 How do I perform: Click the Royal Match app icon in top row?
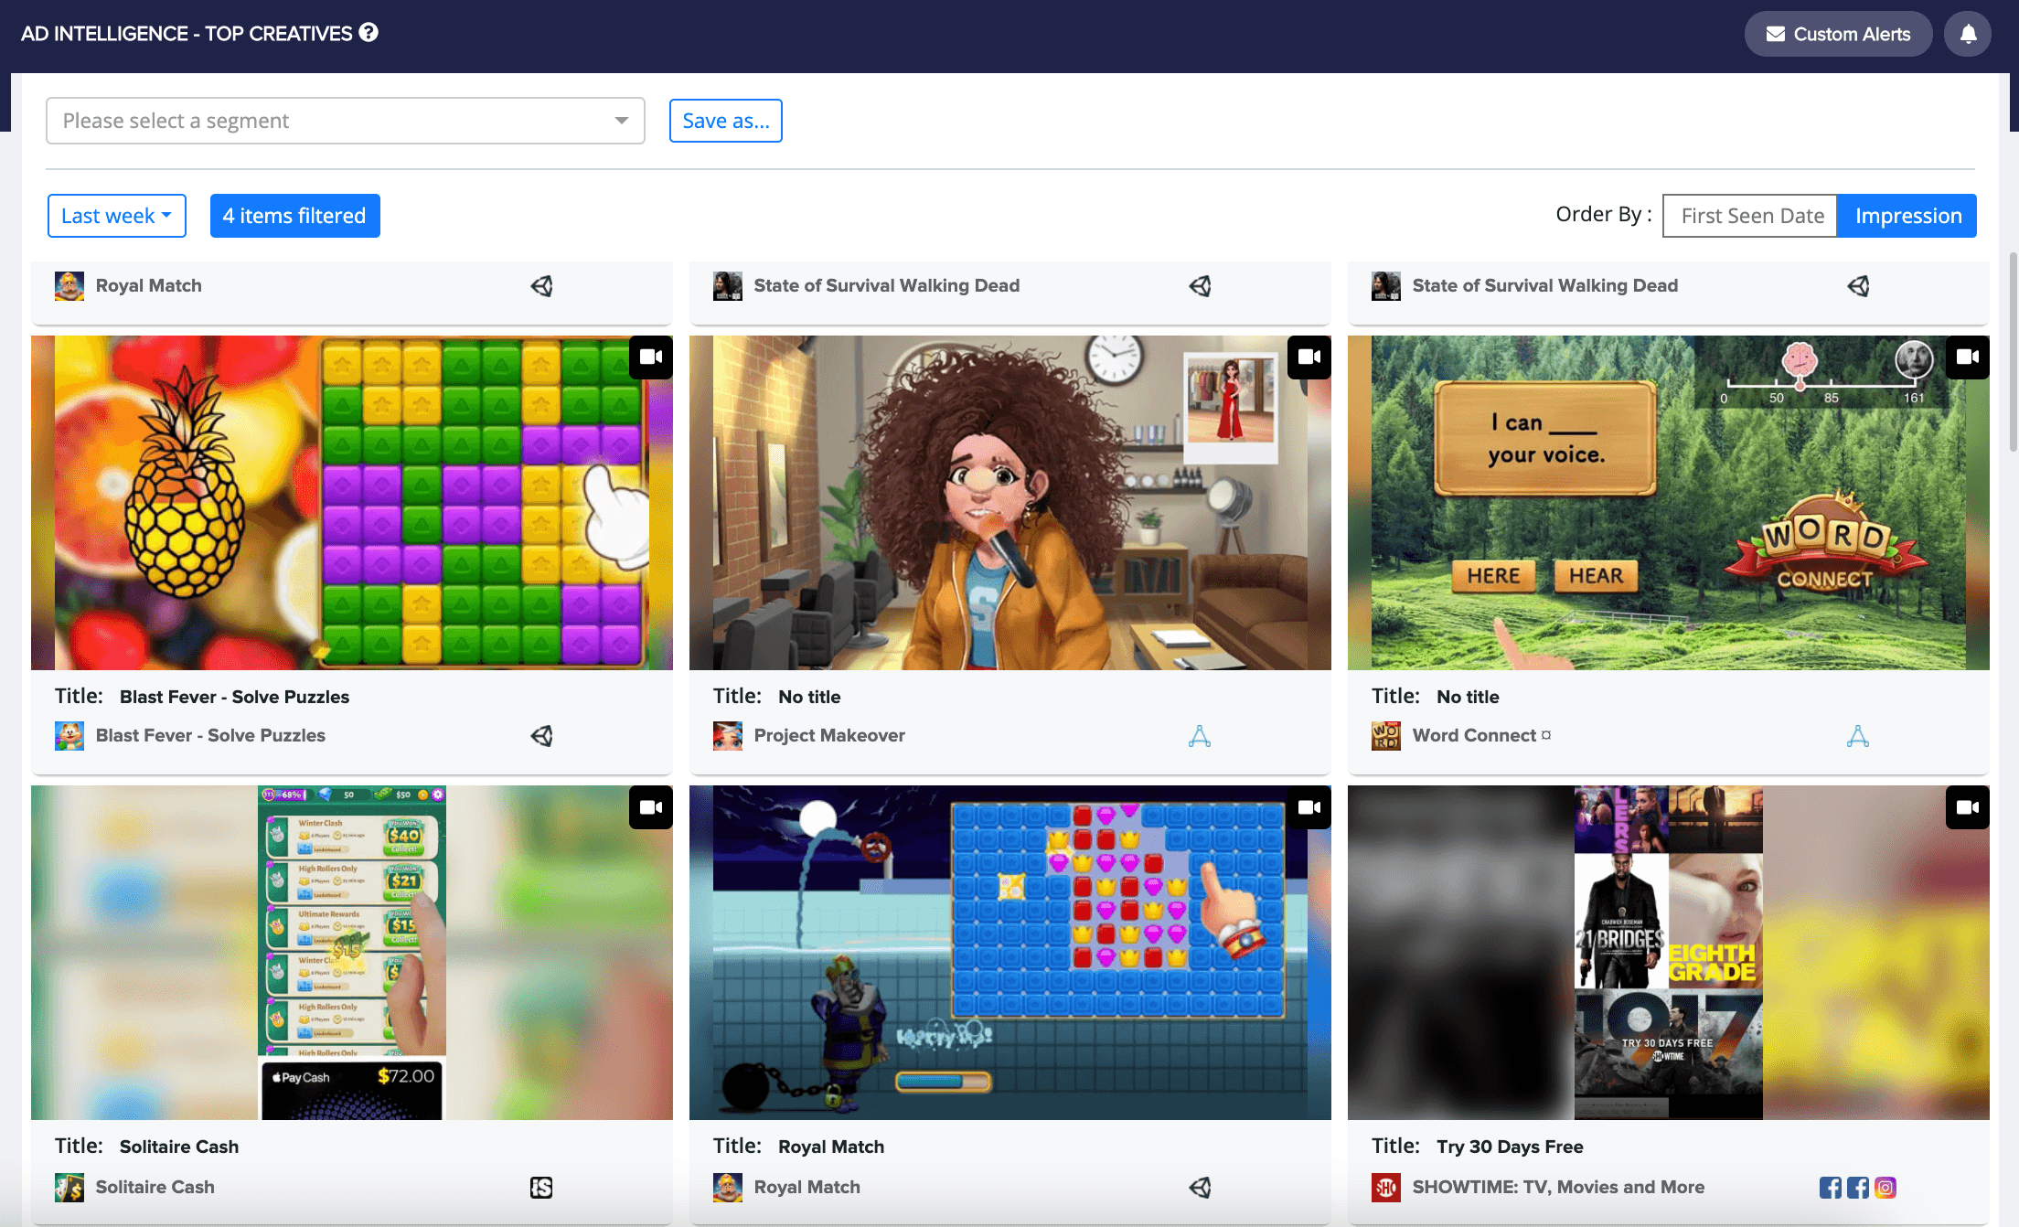(69, 286)
